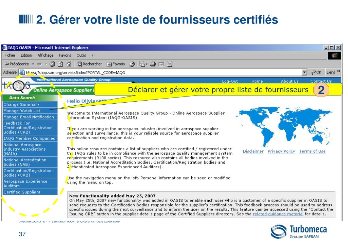Click the Privacy Policy link
The image size is (348, 246).
281,151
